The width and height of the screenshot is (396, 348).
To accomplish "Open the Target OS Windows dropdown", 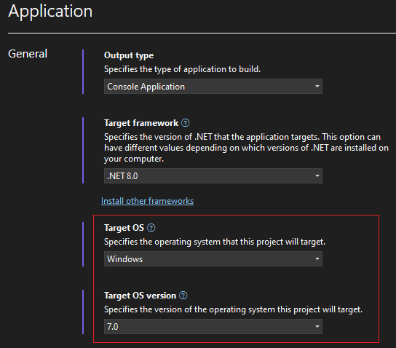I will pos(213,259).
